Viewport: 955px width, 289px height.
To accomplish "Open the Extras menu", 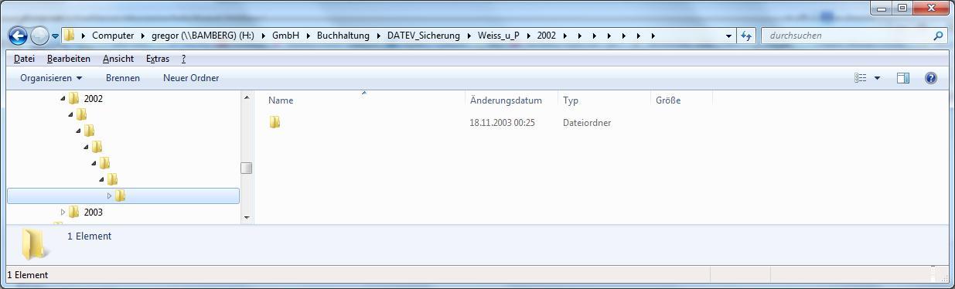I will click(x=157, y=59).
